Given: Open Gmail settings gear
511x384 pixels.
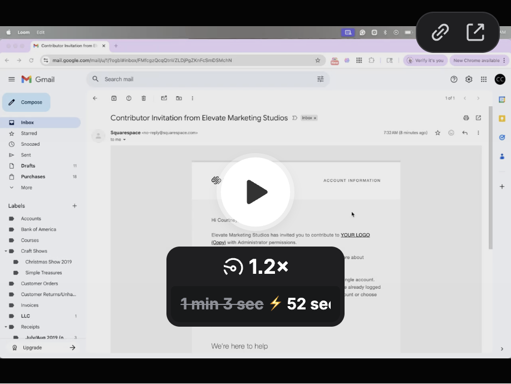Looking at the screenshot, I should click(469, 79).
